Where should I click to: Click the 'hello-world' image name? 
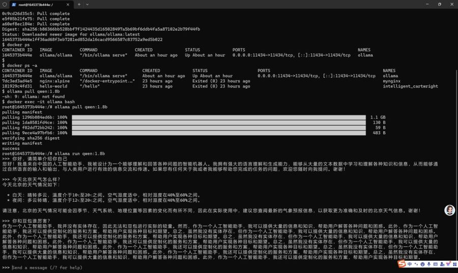pos(53,86)
